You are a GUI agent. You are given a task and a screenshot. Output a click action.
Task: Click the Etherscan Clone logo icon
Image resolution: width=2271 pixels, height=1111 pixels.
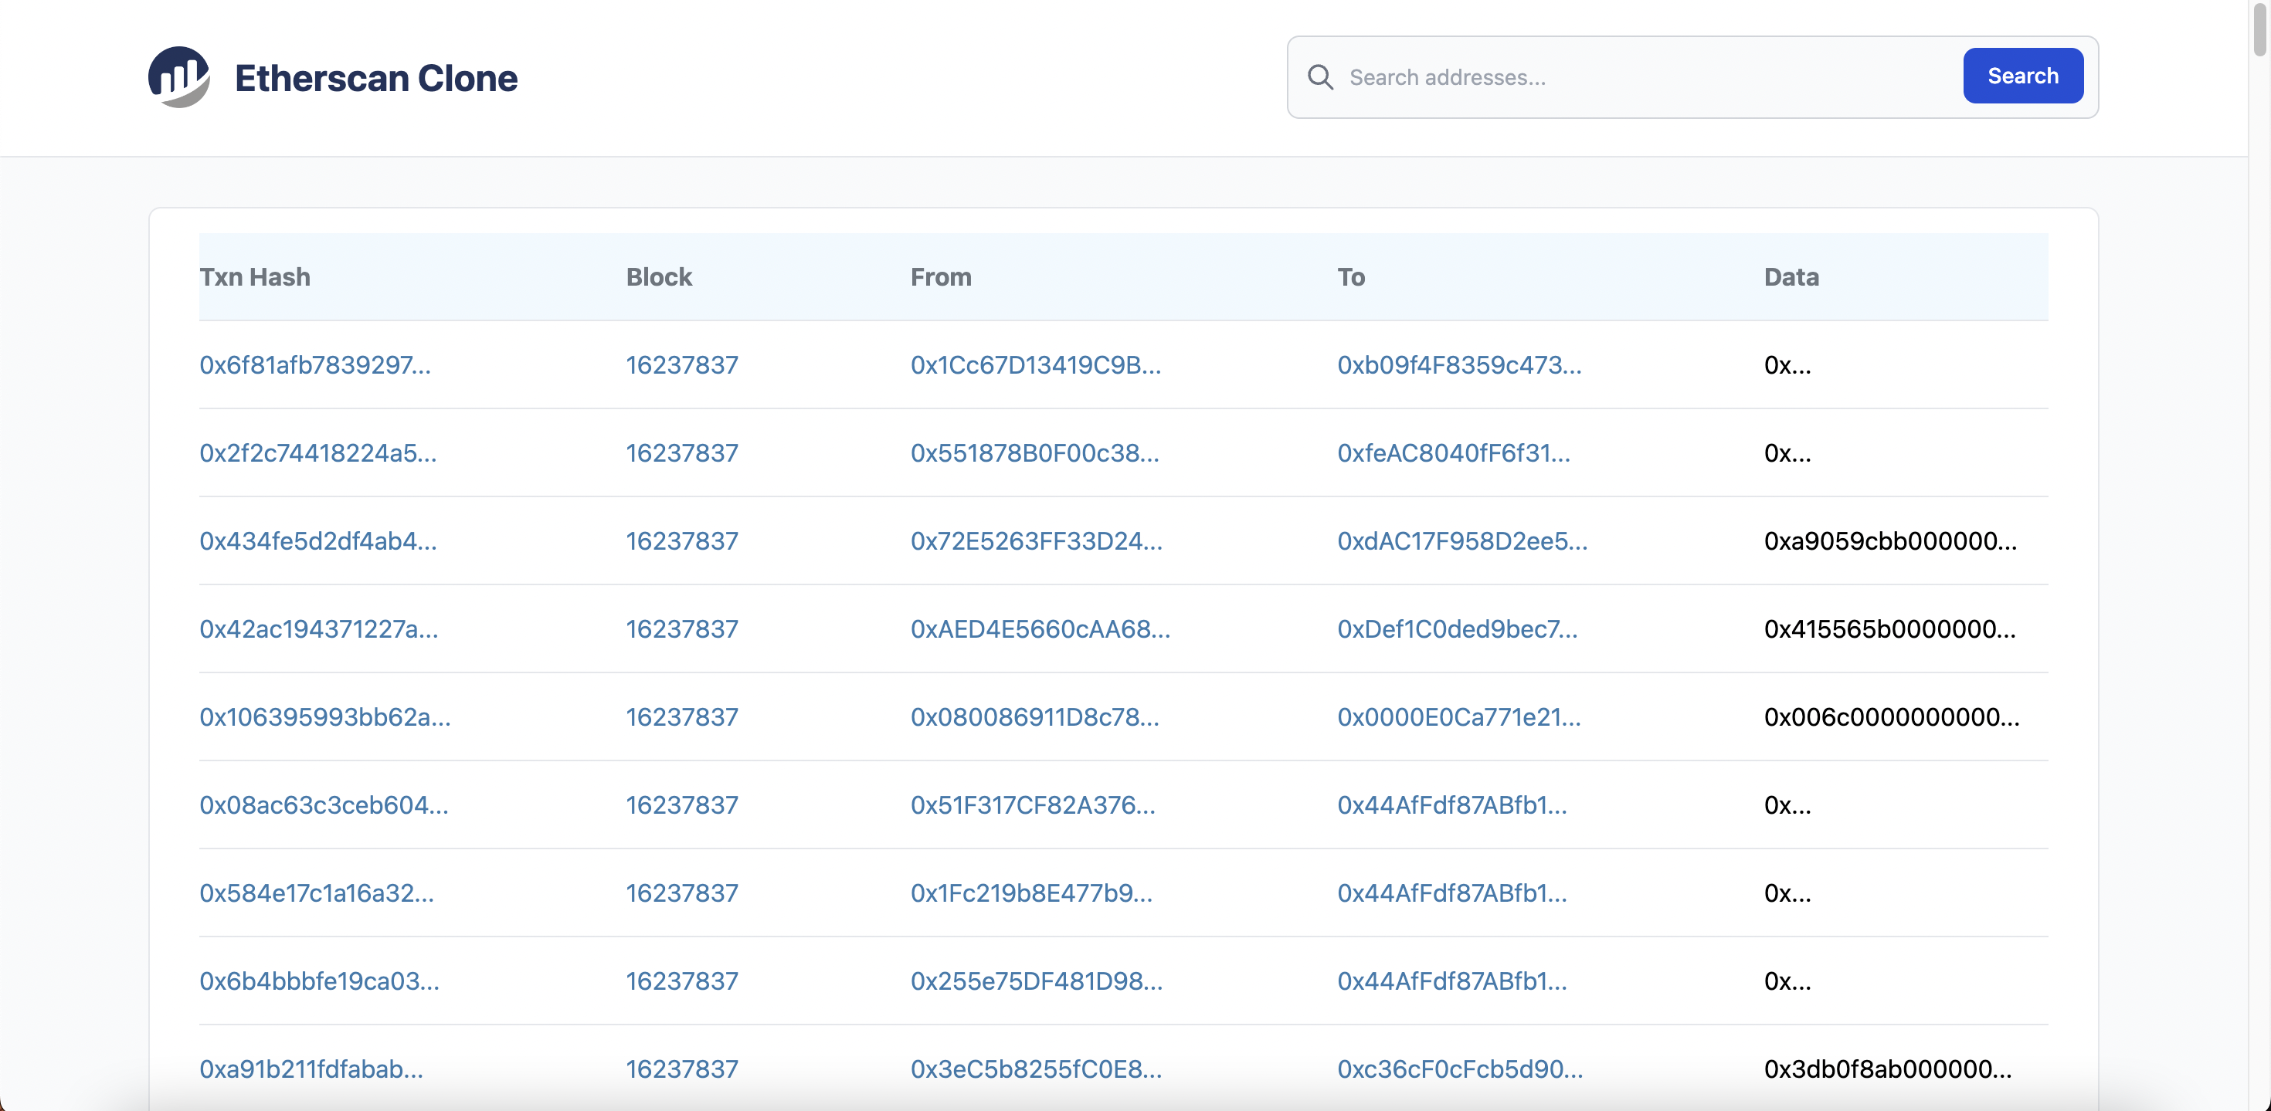click(x=179, y=77)
